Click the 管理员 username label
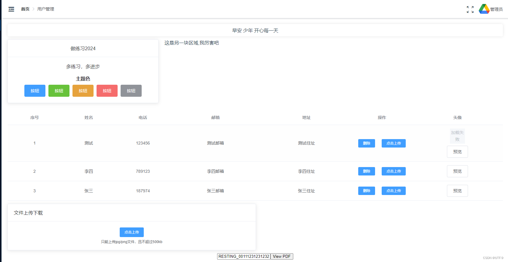 497,9
